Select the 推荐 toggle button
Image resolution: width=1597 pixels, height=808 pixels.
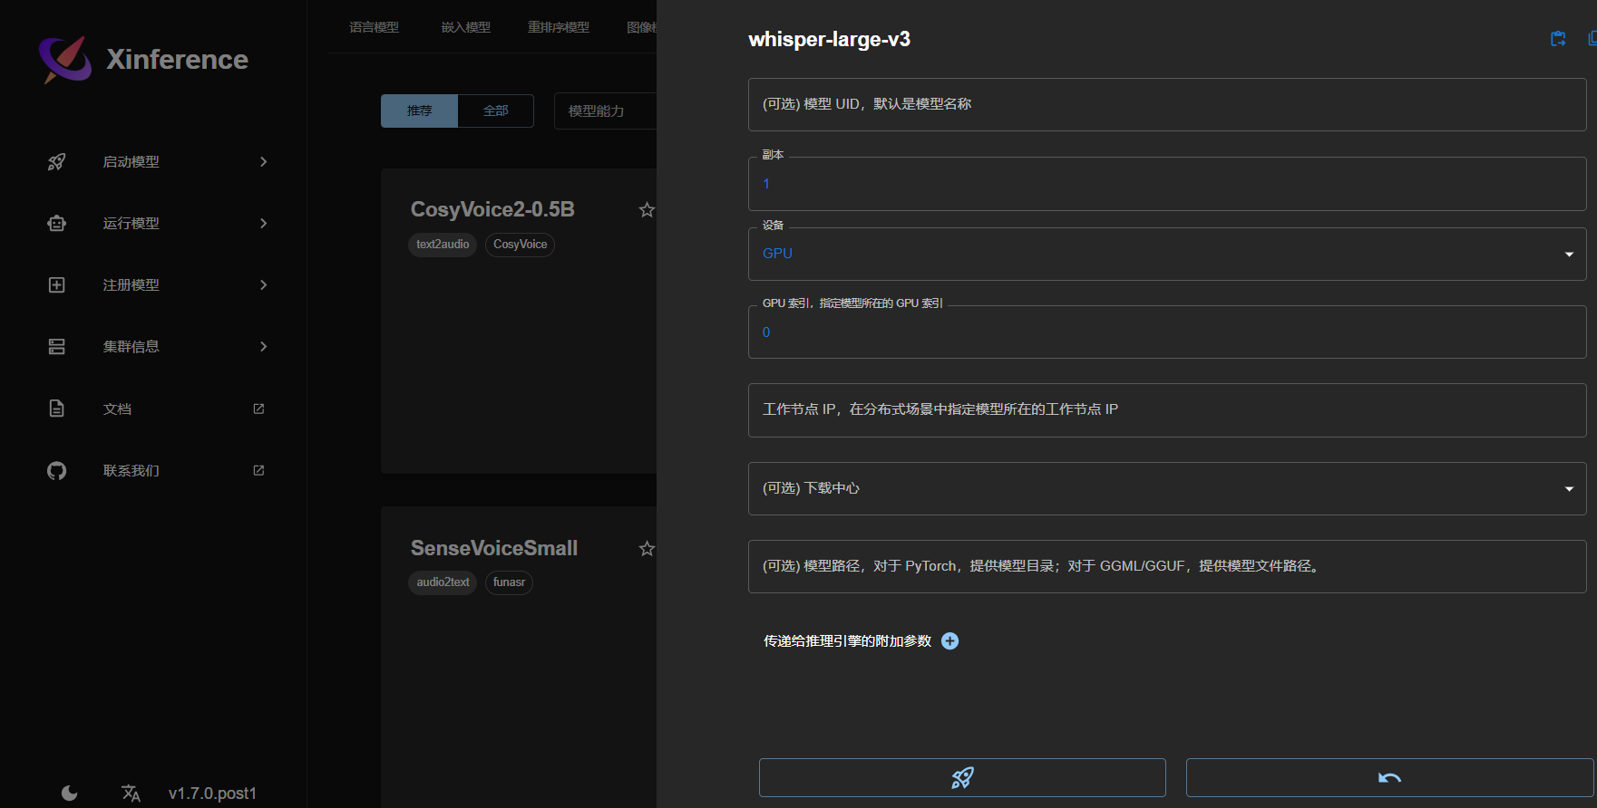click(419, 111)
